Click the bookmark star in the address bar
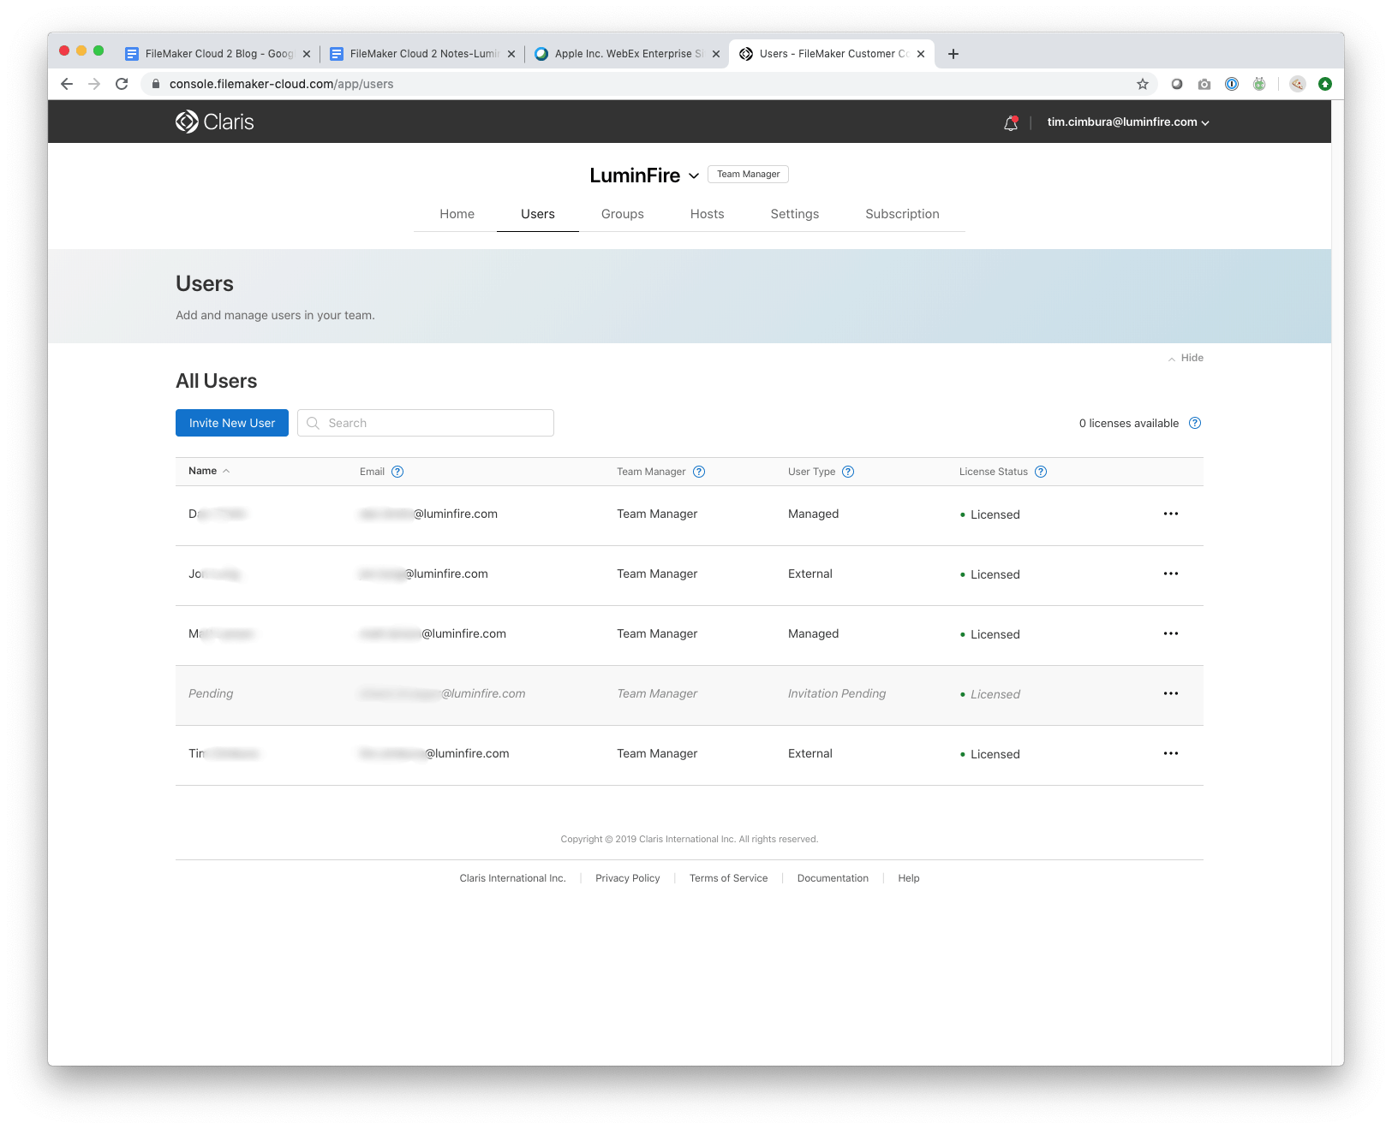1392x1129 pixels. 1142,84
